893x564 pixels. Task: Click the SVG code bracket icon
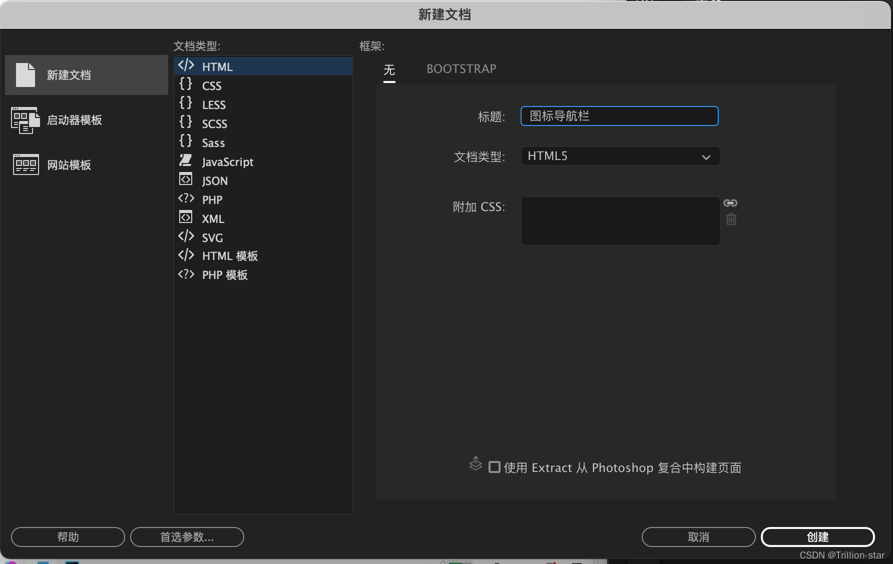click(x=186, y=236)
